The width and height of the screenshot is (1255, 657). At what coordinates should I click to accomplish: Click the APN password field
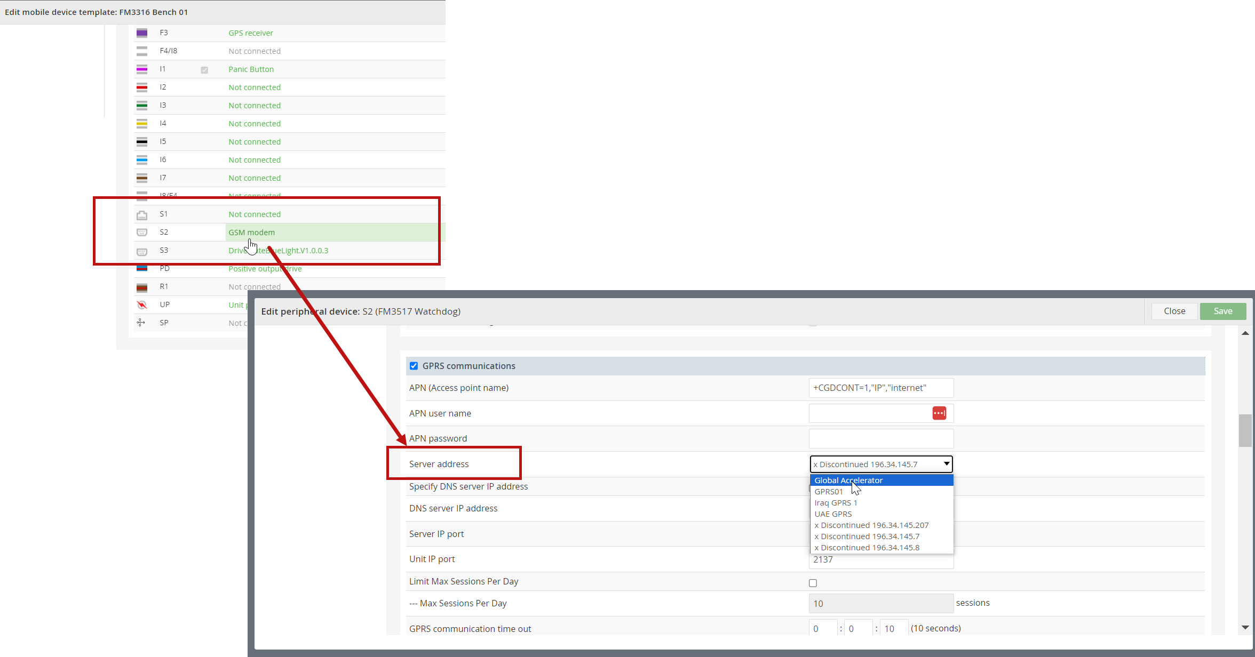pos(881,439)
